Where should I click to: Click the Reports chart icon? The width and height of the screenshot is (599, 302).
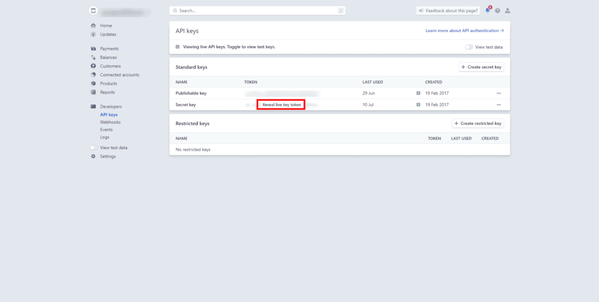[x=93, y=92]
